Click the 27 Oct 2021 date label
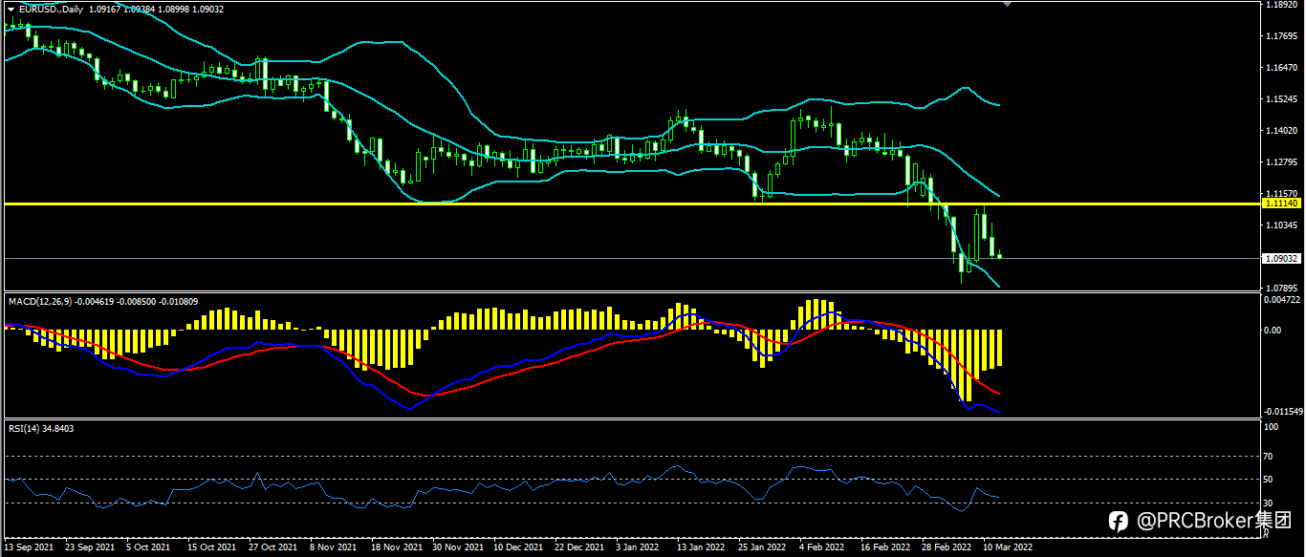This screenshot has width=1306, height=557. tap(272, 548)
